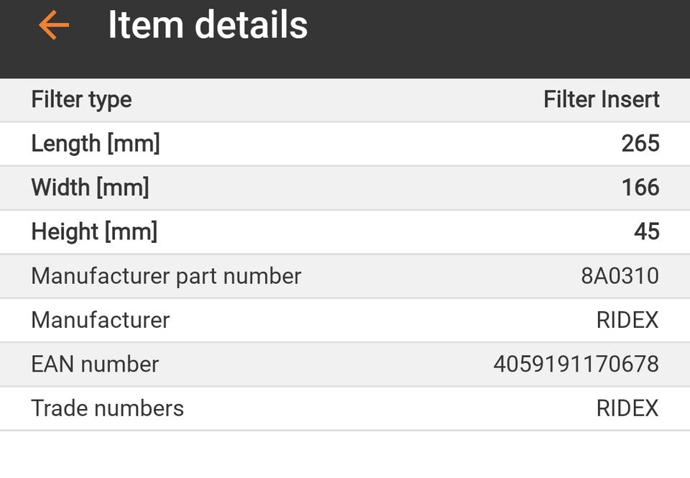Select the 'Filter type' label
The height and width of the screenshot is (478, 690).
tap(81, 99)
